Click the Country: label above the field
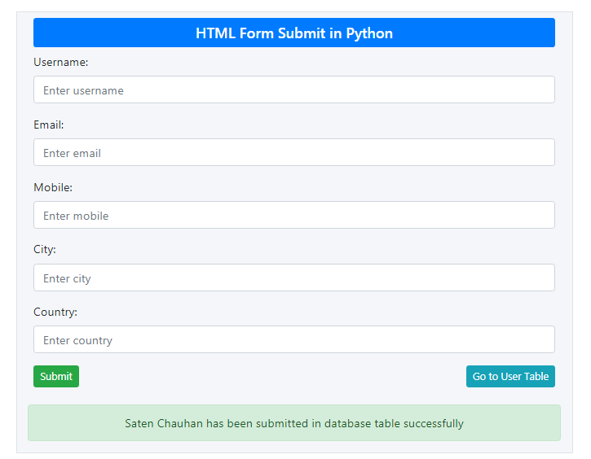This screenshot has height=459, width=591. (55, 312)
